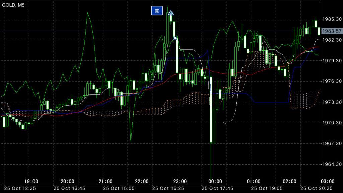This screenshot has height=193, width=343.
Task: Click the 1979.30 price axis label
Action: [x=332, y=61]
